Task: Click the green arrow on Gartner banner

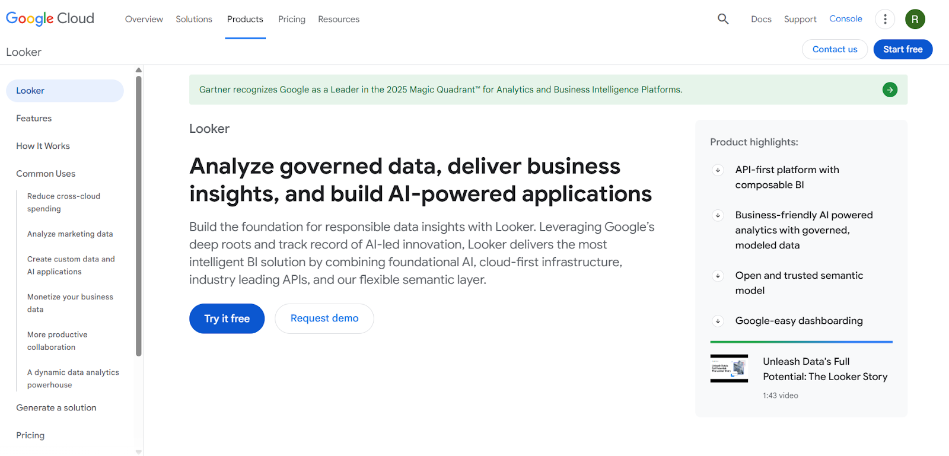Action: 890,90
